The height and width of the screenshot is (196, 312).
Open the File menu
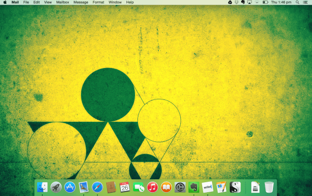point(26,2)
